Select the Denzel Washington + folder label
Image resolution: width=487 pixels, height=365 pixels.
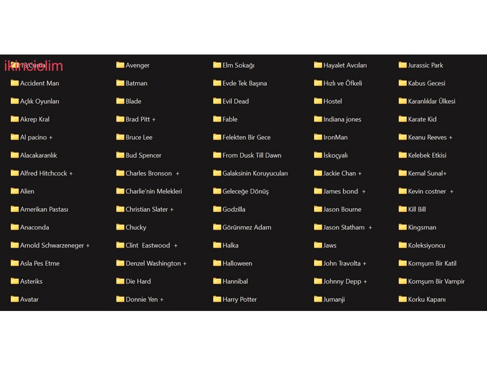point(156,263)
